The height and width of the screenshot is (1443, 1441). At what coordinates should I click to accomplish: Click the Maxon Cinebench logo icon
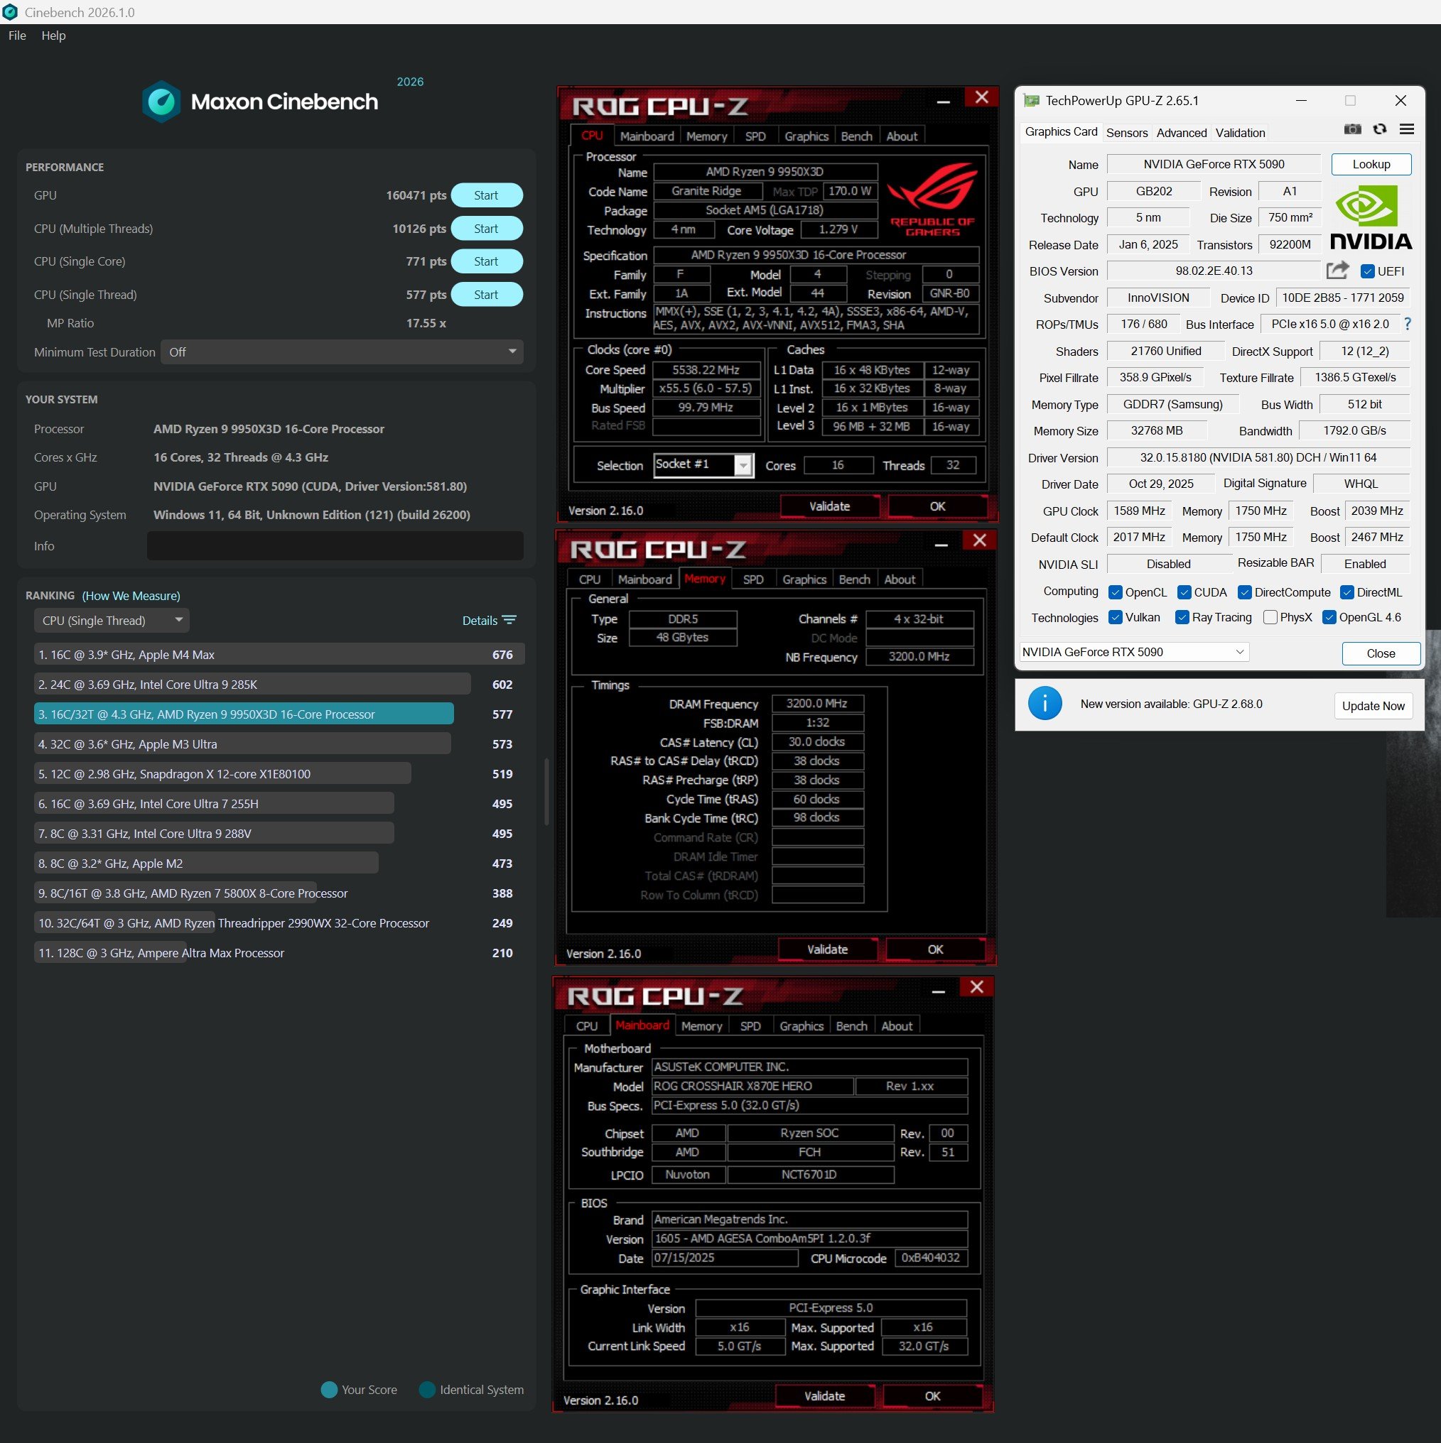pos(161,102)
